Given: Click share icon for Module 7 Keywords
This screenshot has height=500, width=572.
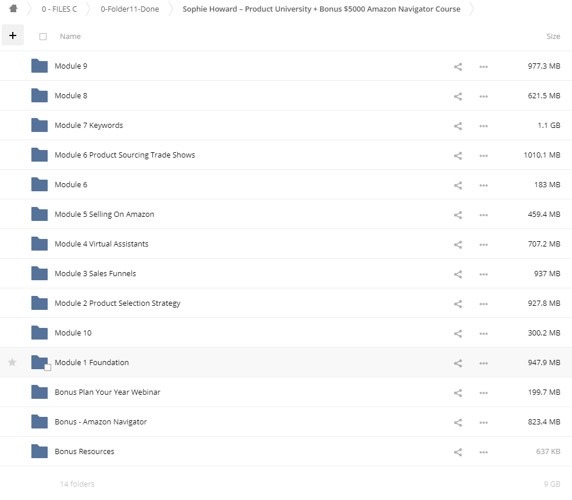Looking at the screenshot, I should coord(457,126).
